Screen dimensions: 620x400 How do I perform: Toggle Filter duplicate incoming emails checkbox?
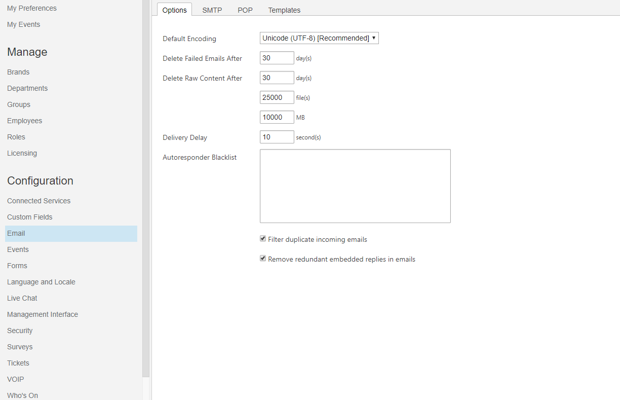(263, 239)
